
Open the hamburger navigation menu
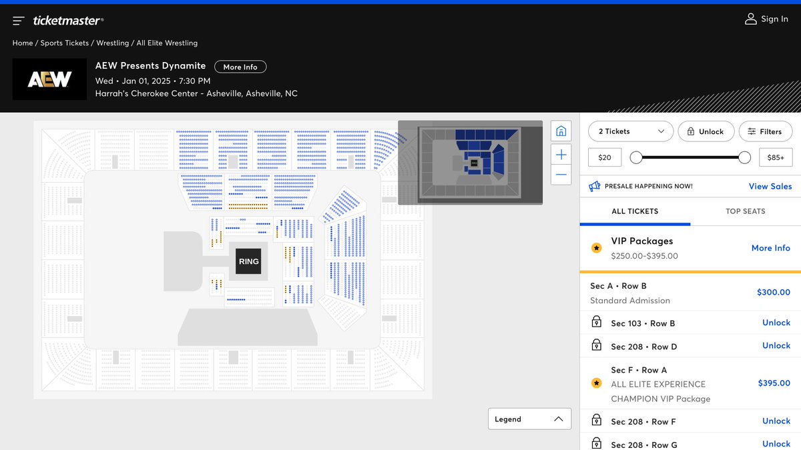tap(19, 21)
